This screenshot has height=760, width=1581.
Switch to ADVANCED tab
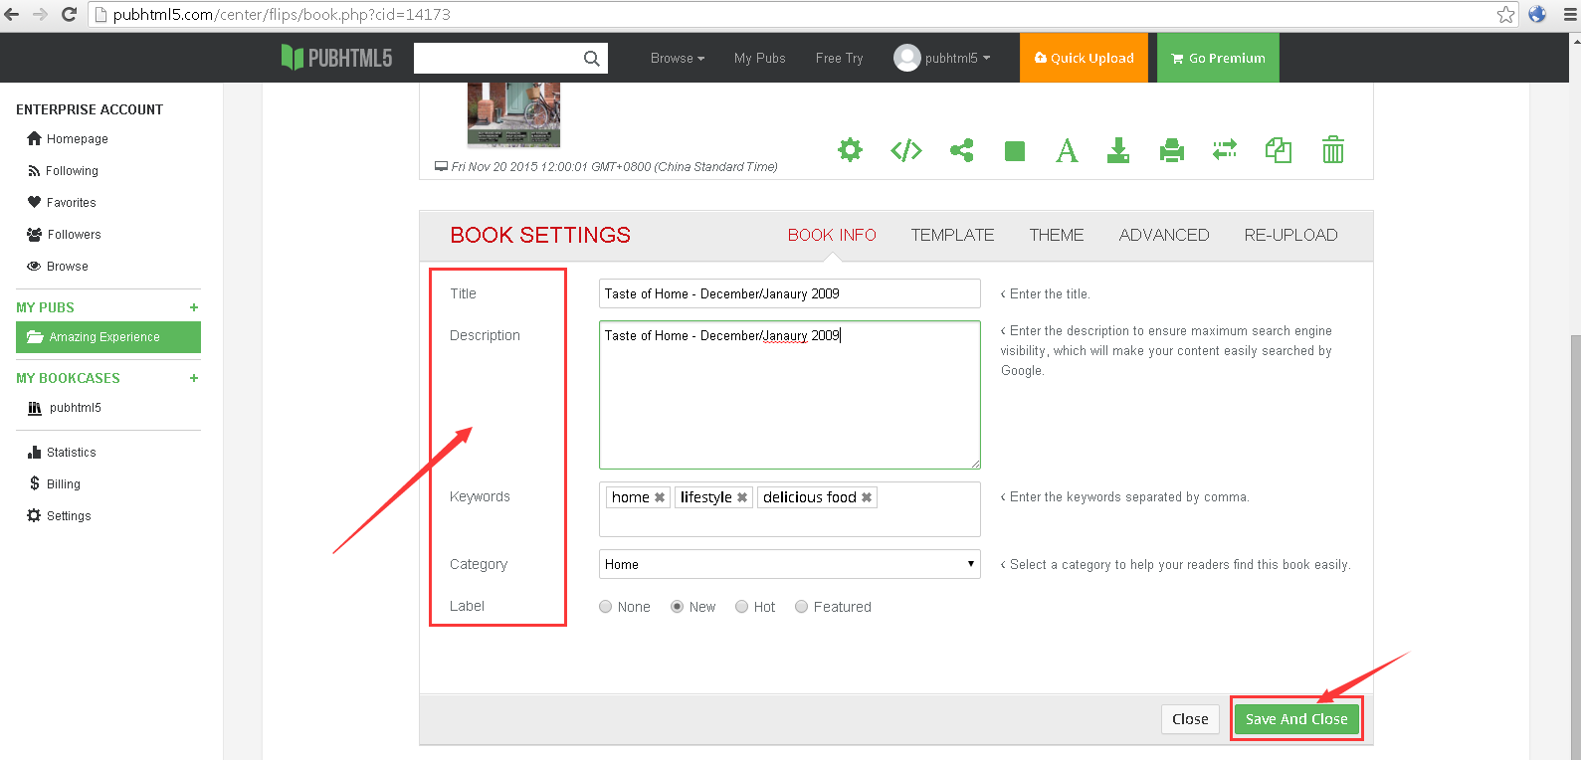tap(1164, 235)
